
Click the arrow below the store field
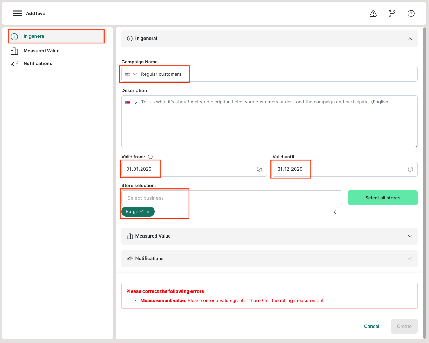tap(335, 212)
